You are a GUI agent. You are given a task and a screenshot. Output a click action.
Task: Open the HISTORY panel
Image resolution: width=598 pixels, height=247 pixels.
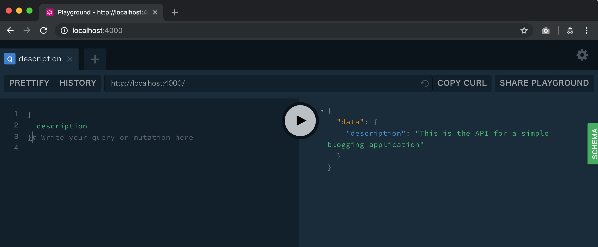78,83
